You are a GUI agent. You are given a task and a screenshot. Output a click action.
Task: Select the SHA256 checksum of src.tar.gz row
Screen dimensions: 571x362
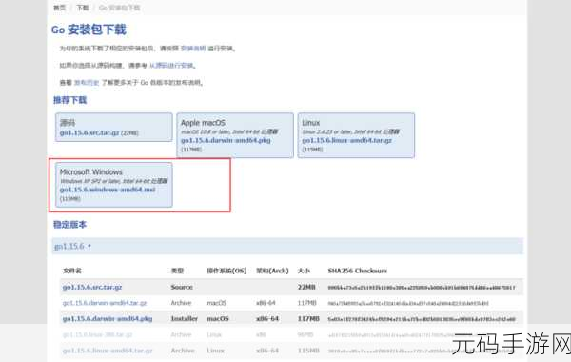click(x=422, y=288)
